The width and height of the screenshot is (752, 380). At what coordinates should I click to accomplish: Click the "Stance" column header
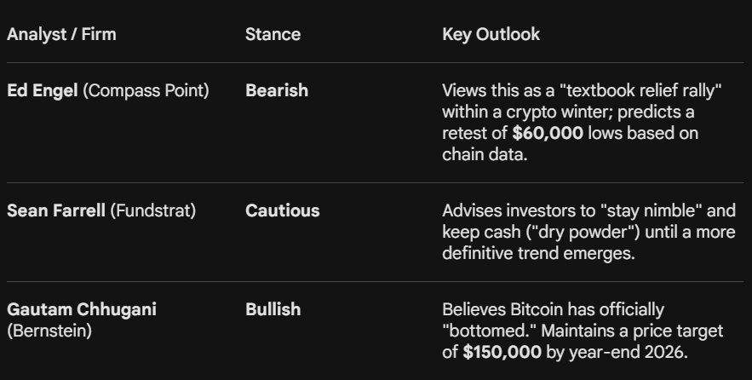tap(273, 35)
